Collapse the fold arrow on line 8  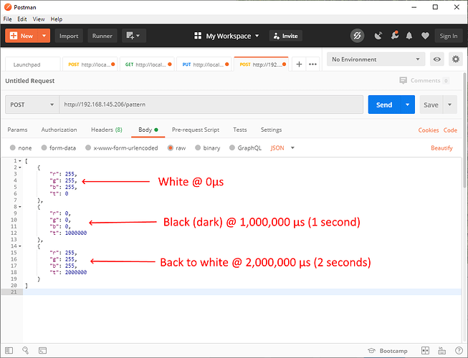[x=20, y=207]
